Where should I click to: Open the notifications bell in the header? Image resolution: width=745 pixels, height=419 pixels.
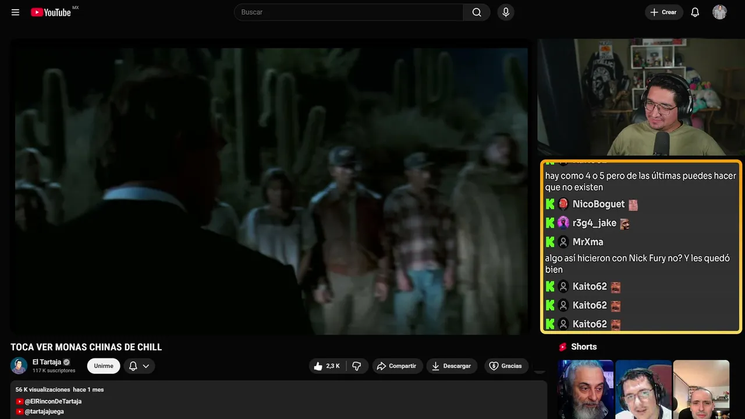pos(695,12)
